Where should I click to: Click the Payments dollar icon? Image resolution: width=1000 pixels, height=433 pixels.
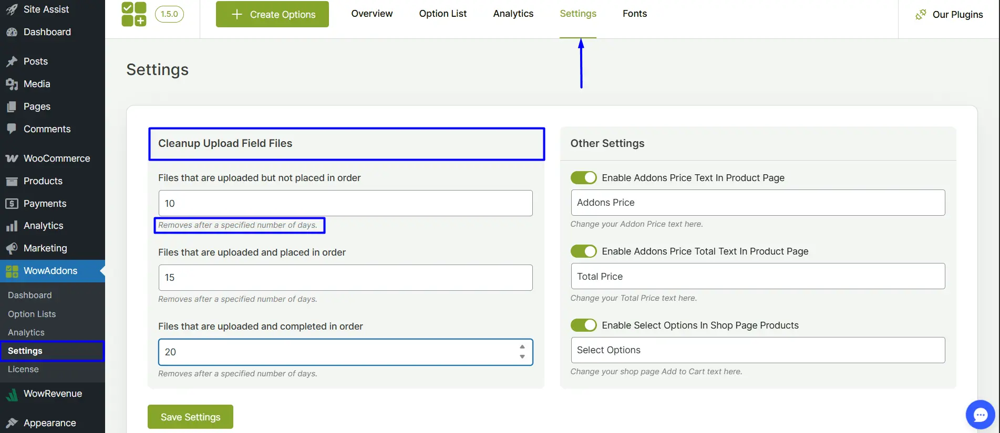12,204
